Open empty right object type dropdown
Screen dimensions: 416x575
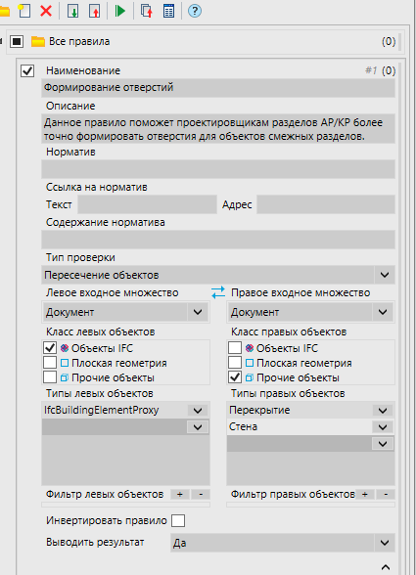(x=383, y=444)
